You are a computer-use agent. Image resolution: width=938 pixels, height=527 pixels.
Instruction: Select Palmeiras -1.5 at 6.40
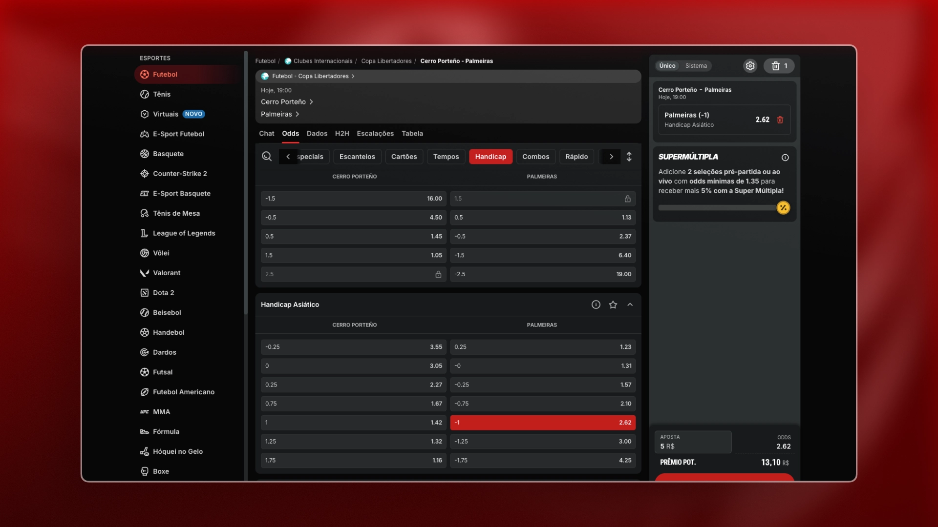tap(543, 255)
